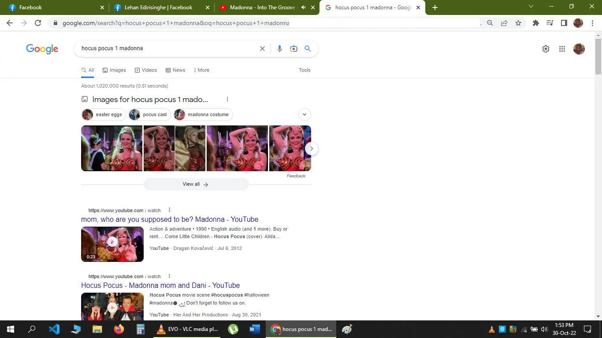
Task: Expand the image filter chips
Action: tap(305, 114)
